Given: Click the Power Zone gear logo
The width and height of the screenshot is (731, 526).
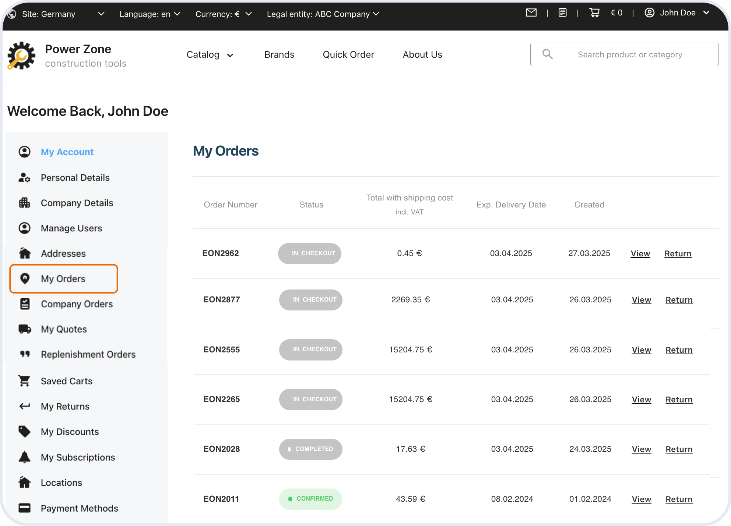Looking at the screenshot, I should pos(21,56).
